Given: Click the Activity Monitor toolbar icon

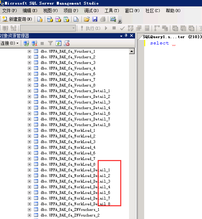Looking at the screenshot, I should click(113, 19).
